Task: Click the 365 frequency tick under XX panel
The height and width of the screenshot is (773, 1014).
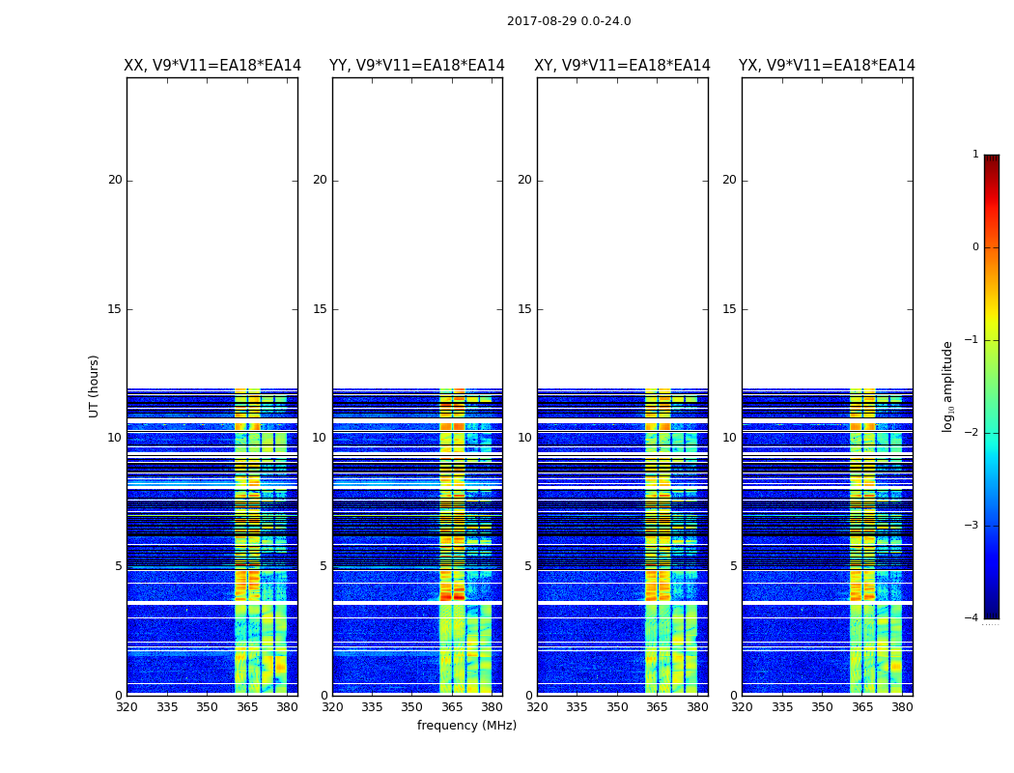Action: [247, 707]
